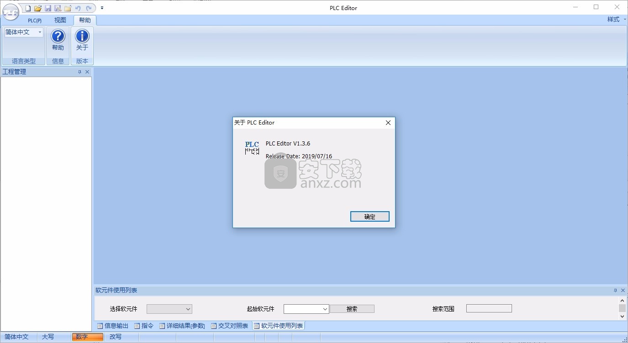Open the 起始软元件 combo box
Screen dimensions: 628x343
(306, 309)
